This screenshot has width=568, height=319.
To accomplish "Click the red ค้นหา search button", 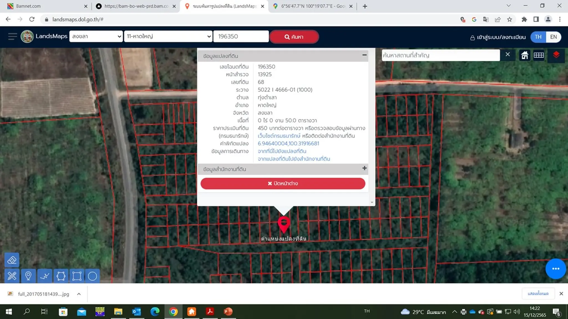I will point(294,37).
